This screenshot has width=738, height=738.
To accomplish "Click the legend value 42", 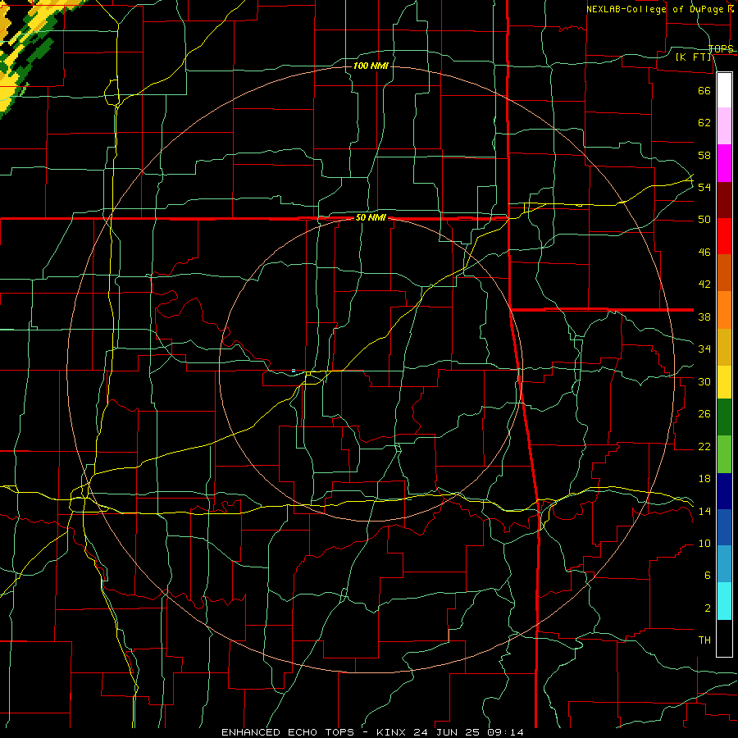I will click(x=704, y=285).
